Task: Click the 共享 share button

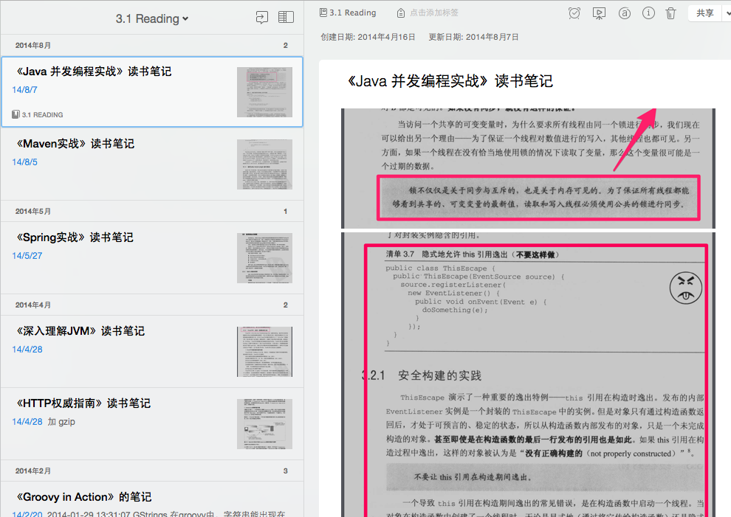Action: (x=704, y=13)
